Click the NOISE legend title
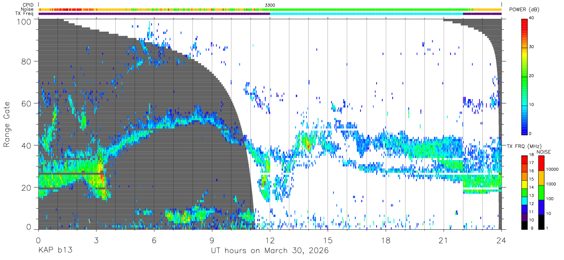Viewport: 564px width, 260px height. [x=544, y=152]
